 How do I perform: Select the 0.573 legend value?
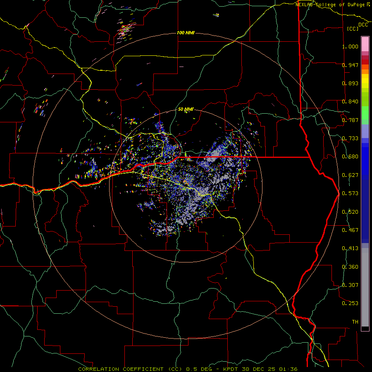(350, 193)
